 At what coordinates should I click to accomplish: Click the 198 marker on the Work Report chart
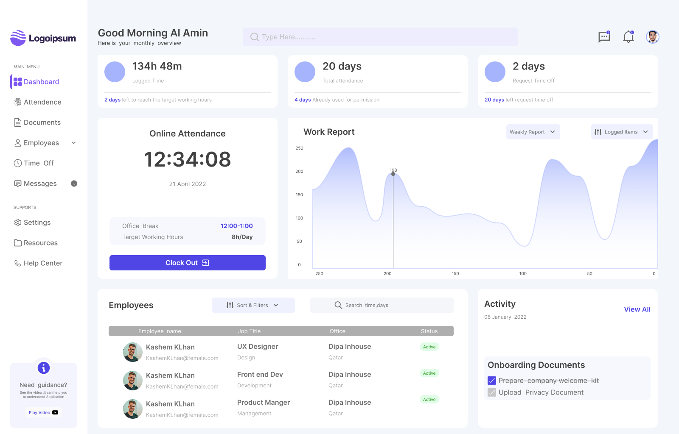coord(393,173)
